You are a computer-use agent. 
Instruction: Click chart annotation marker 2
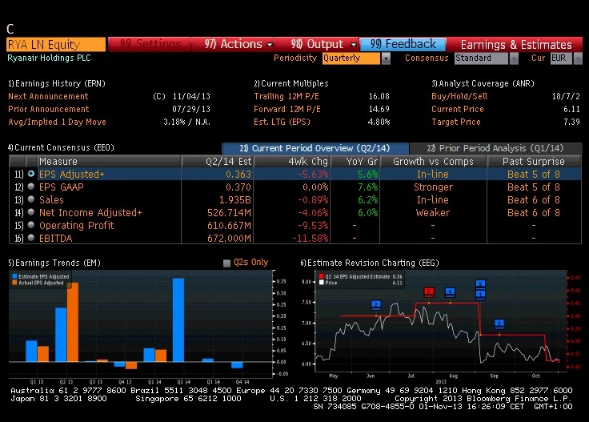[x=376, y=304]
